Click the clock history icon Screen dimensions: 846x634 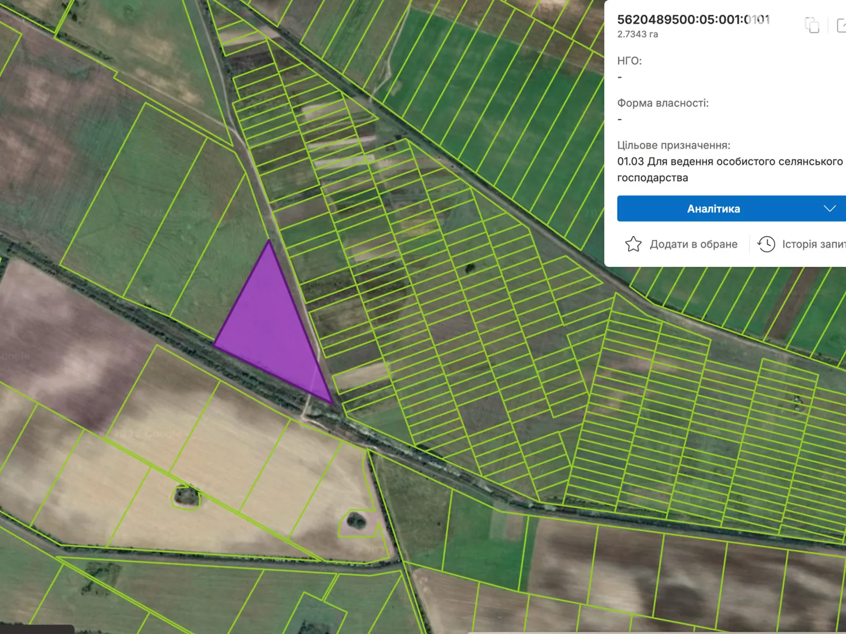pos(766,244)
